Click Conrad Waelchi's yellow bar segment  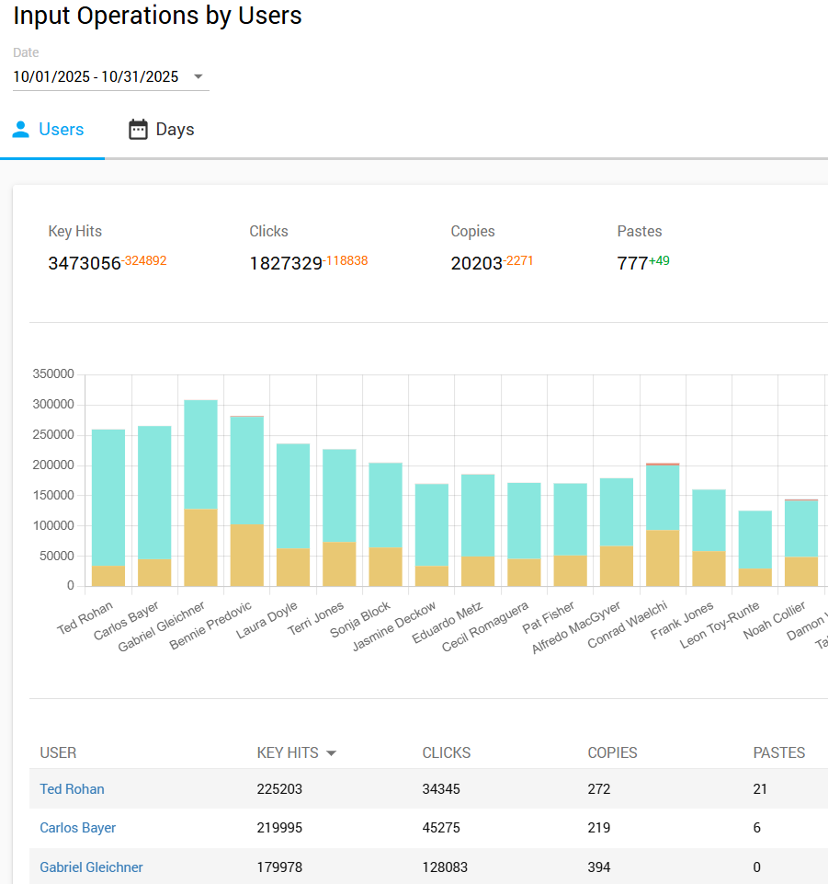pos(662,557)
